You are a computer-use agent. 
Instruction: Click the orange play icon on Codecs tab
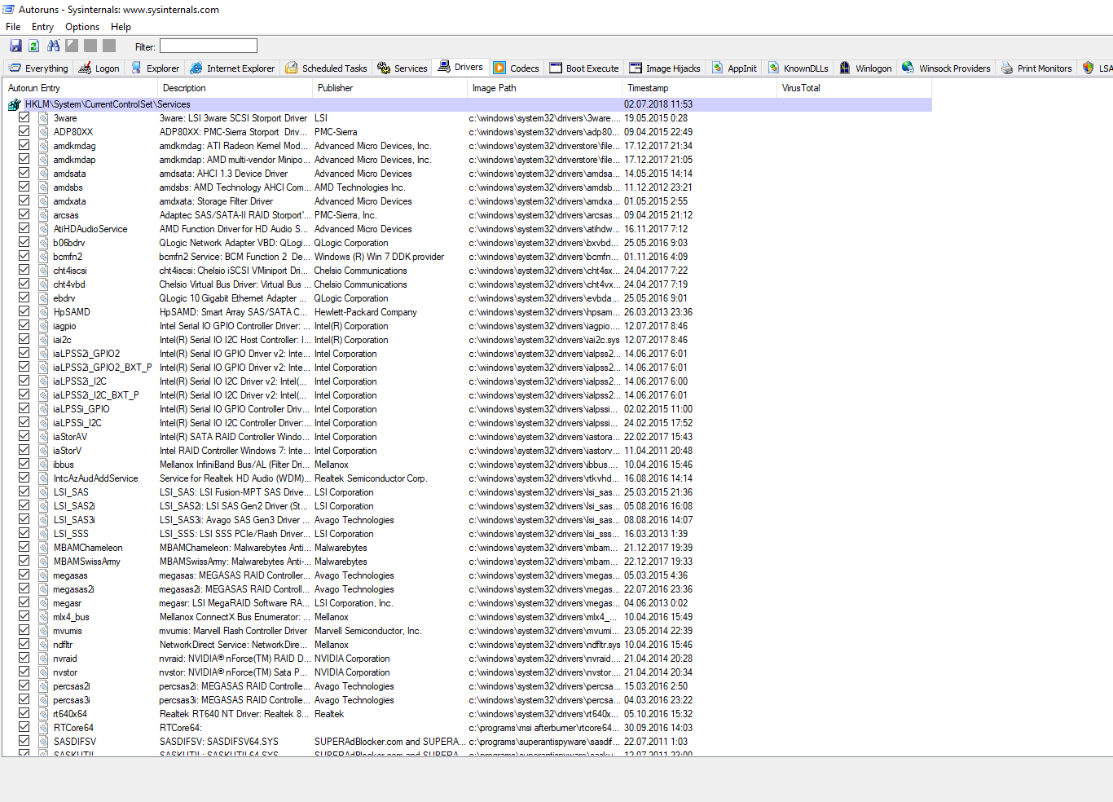[x=499, y=68]
